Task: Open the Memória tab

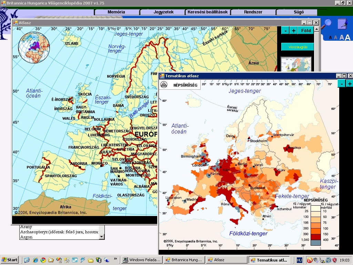Action: (x=117, y=12)
